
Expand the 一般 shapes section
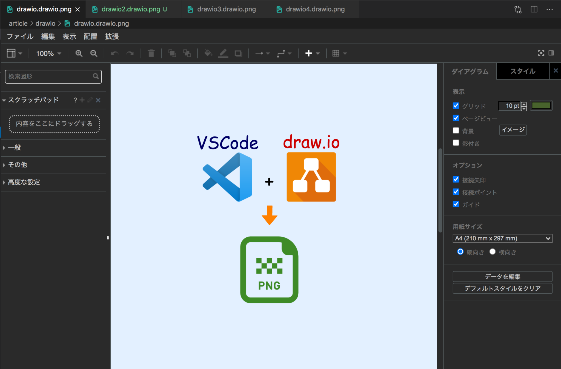(15, 148)
